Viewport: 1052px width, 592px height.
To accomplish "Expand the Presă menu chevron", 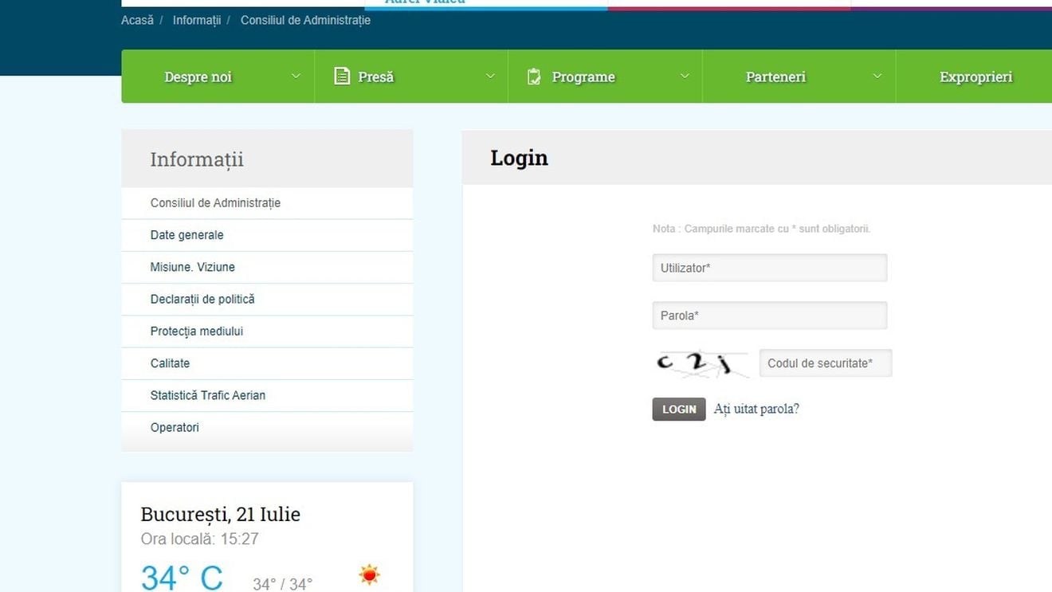I will click(490, 76).
